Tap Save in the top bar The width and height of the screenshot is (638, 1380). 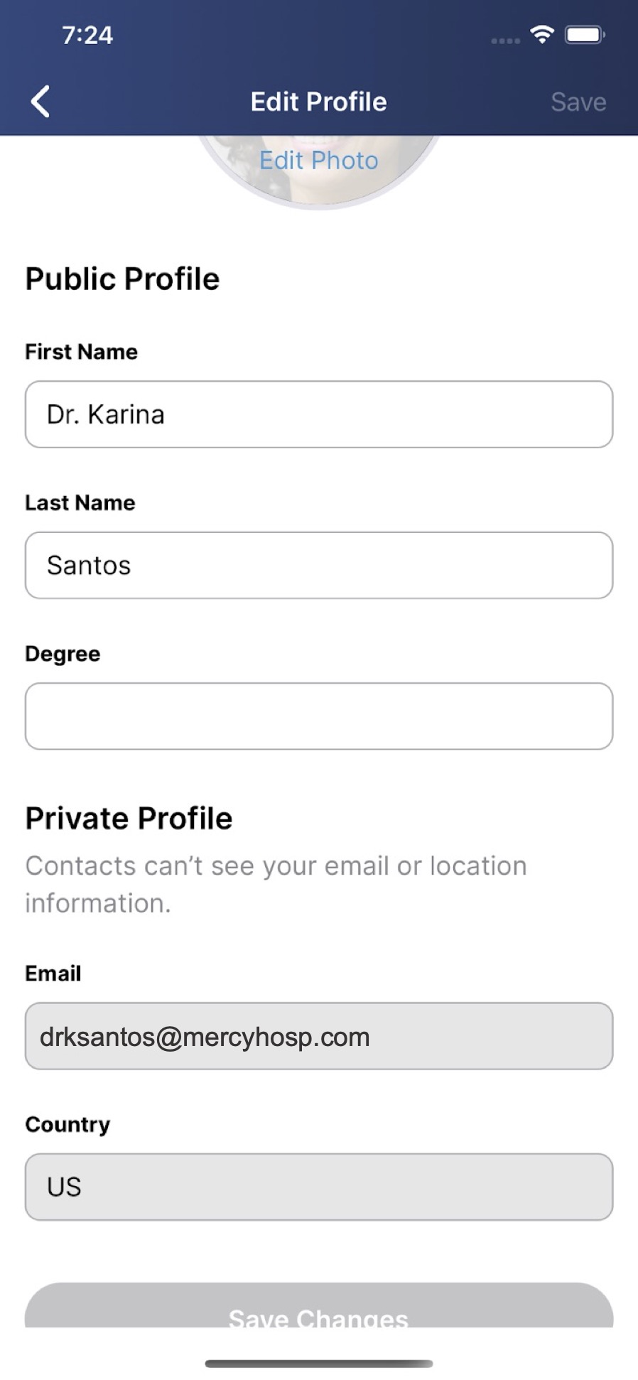[578, 102]
